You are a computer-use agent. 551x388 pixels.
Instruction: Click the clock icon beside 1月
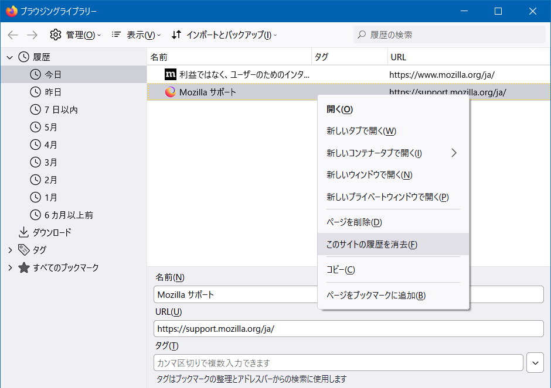coord(35,197)
